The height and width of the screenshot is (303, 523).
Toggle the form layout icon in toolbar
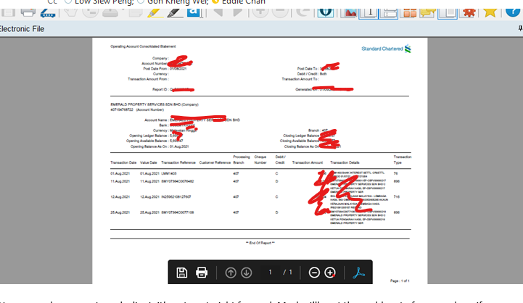pos(389,13)
